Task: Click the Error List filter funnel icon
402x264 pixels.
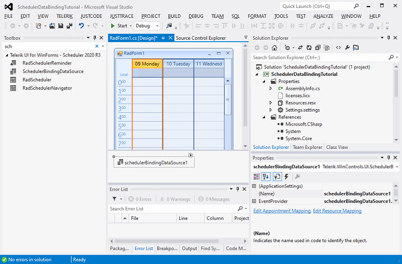Action: [x=114, y=199]
